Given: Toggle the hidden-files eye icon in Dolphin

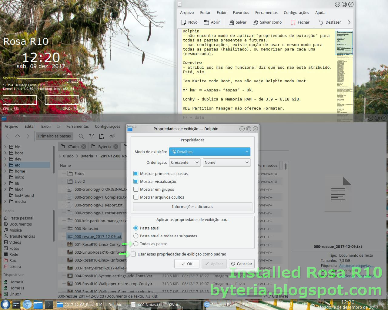Looking at the screenshot, I should [112, 136].
